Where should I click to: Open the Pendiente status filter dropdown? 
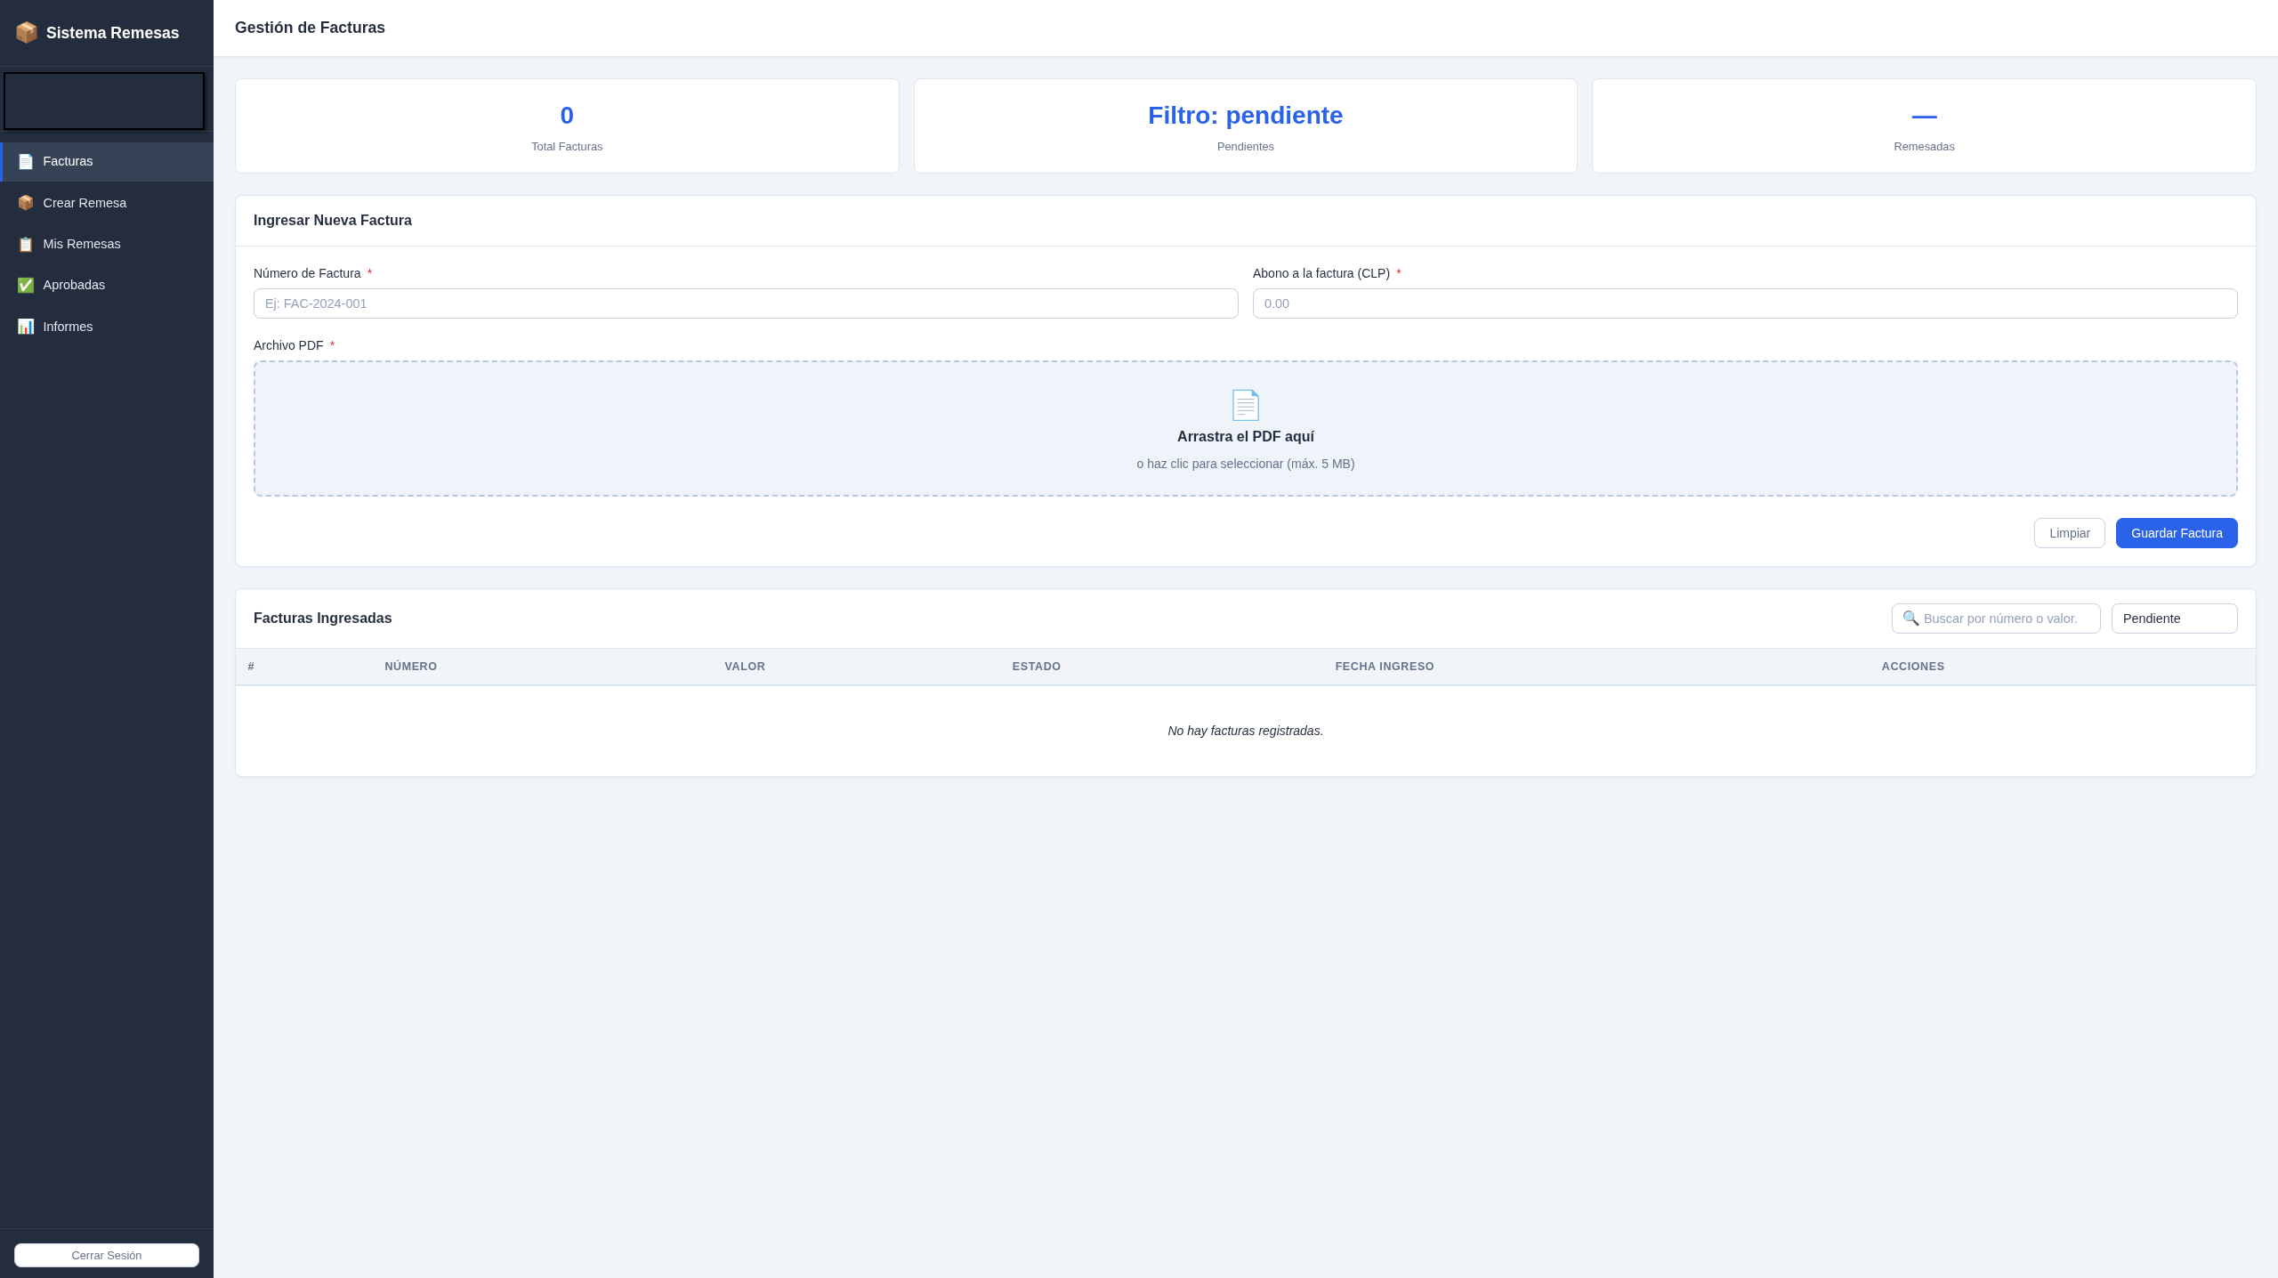[2174, 619]
